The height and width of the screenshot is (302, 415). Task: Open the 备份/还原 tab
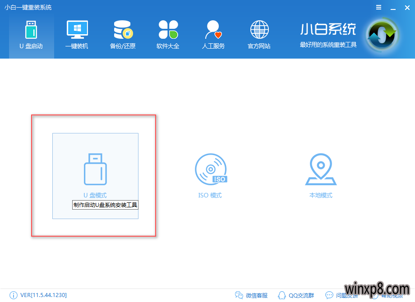click(123, 36)
